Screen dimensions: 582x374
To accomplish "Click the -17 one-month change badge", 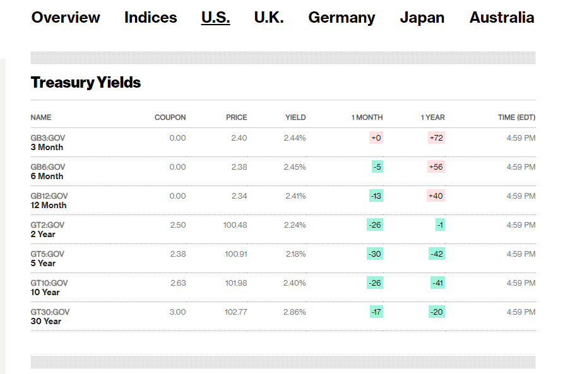I will click(376, 312).
